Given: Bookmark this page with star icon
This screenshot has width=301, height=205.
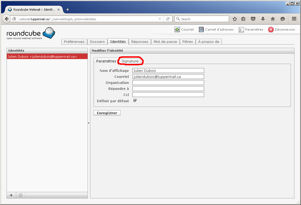Looking at the screenshot, I should tap(235, 19).
